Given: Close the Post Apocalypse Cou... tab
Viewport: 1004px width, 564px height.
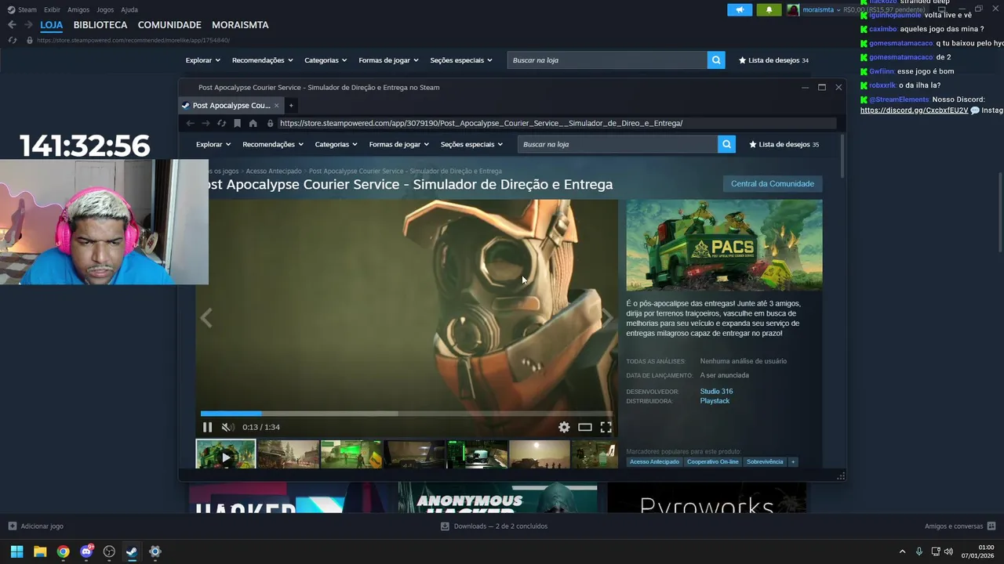Looking at the screenshot, I should [x=276, y=105].
